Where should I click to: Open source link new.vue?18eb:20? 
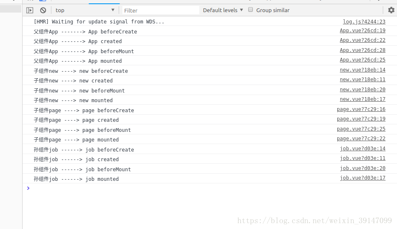coord(363,90)
